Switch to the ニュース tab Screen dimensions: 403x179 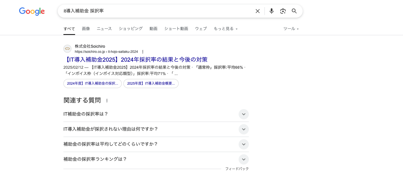coord(104,29)
